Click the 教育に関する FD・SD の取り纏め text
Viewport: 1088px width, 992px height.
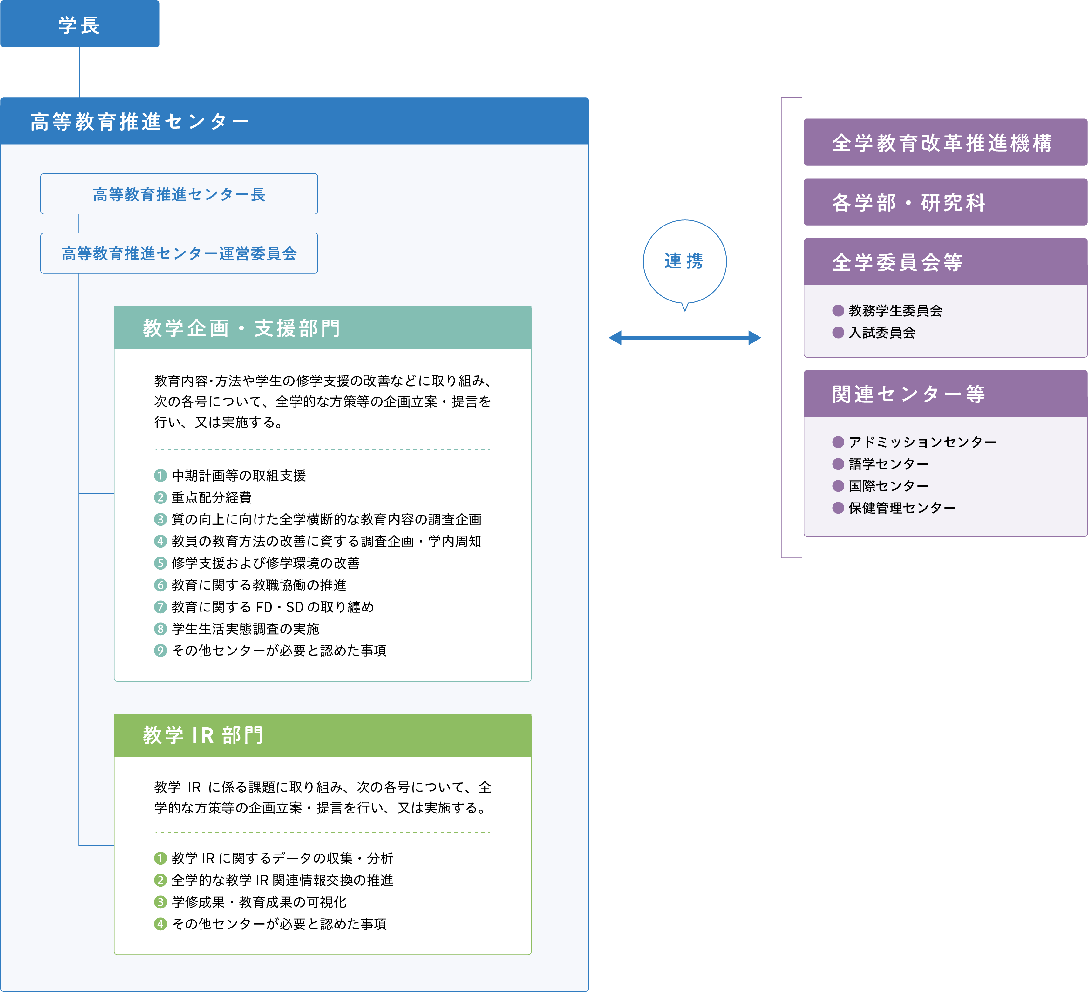point(273,607)
